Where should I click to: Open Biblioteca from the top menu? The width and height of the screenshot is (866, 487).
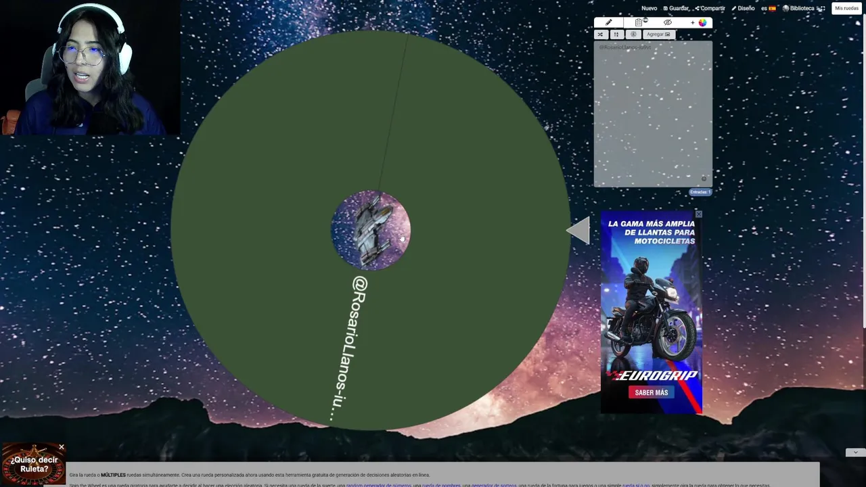tap(798, 8)
